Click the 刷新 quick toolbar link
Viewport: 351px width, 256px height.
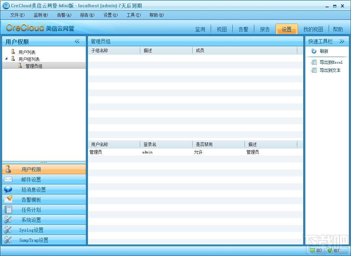(x=324, y=51)
